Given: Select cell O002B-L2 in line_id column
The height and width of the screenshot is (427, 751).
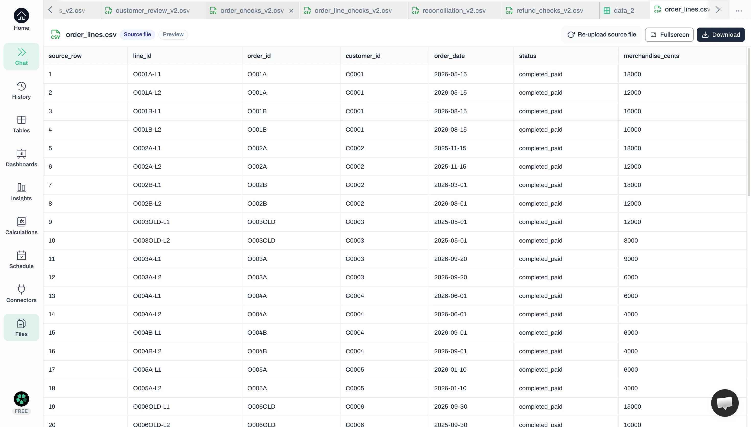Looking at the screenshot, I should coord(185,203).
